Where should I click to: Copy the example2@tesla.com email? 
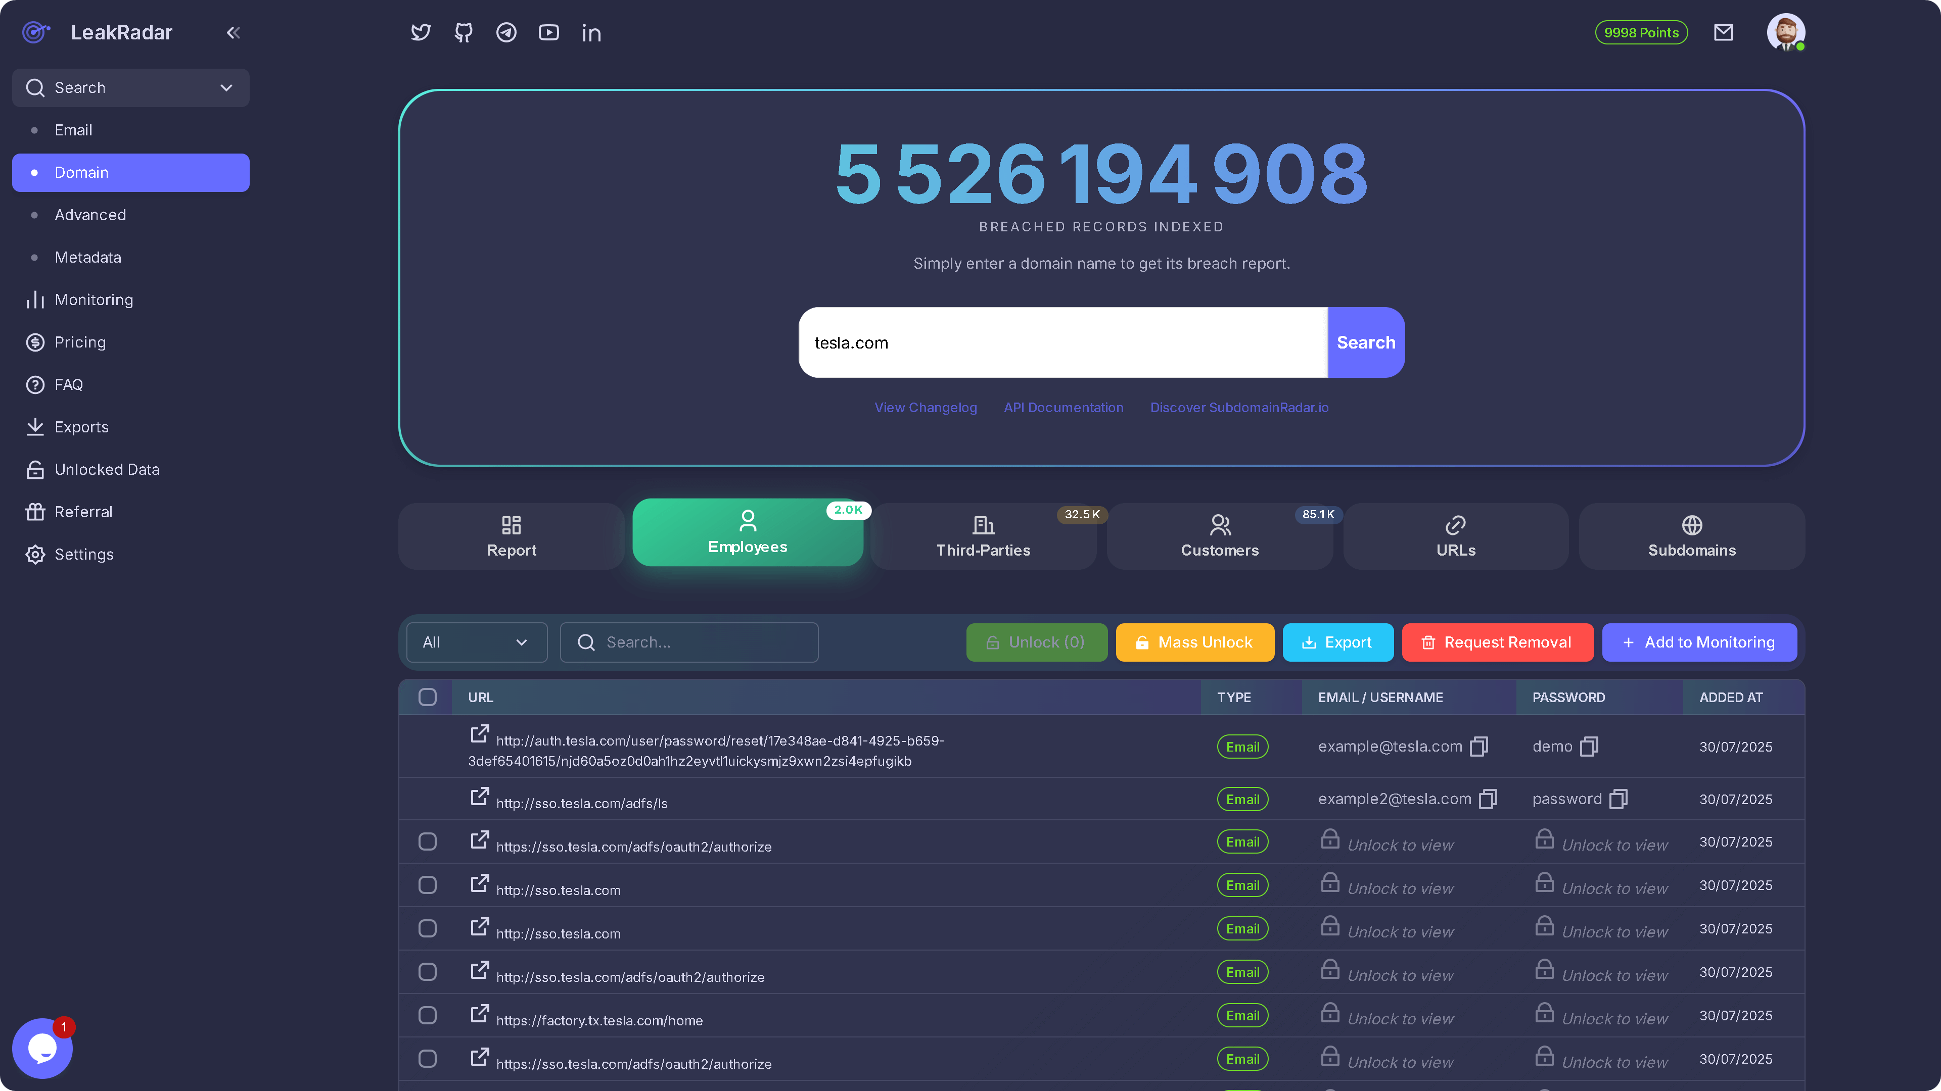1488,799
